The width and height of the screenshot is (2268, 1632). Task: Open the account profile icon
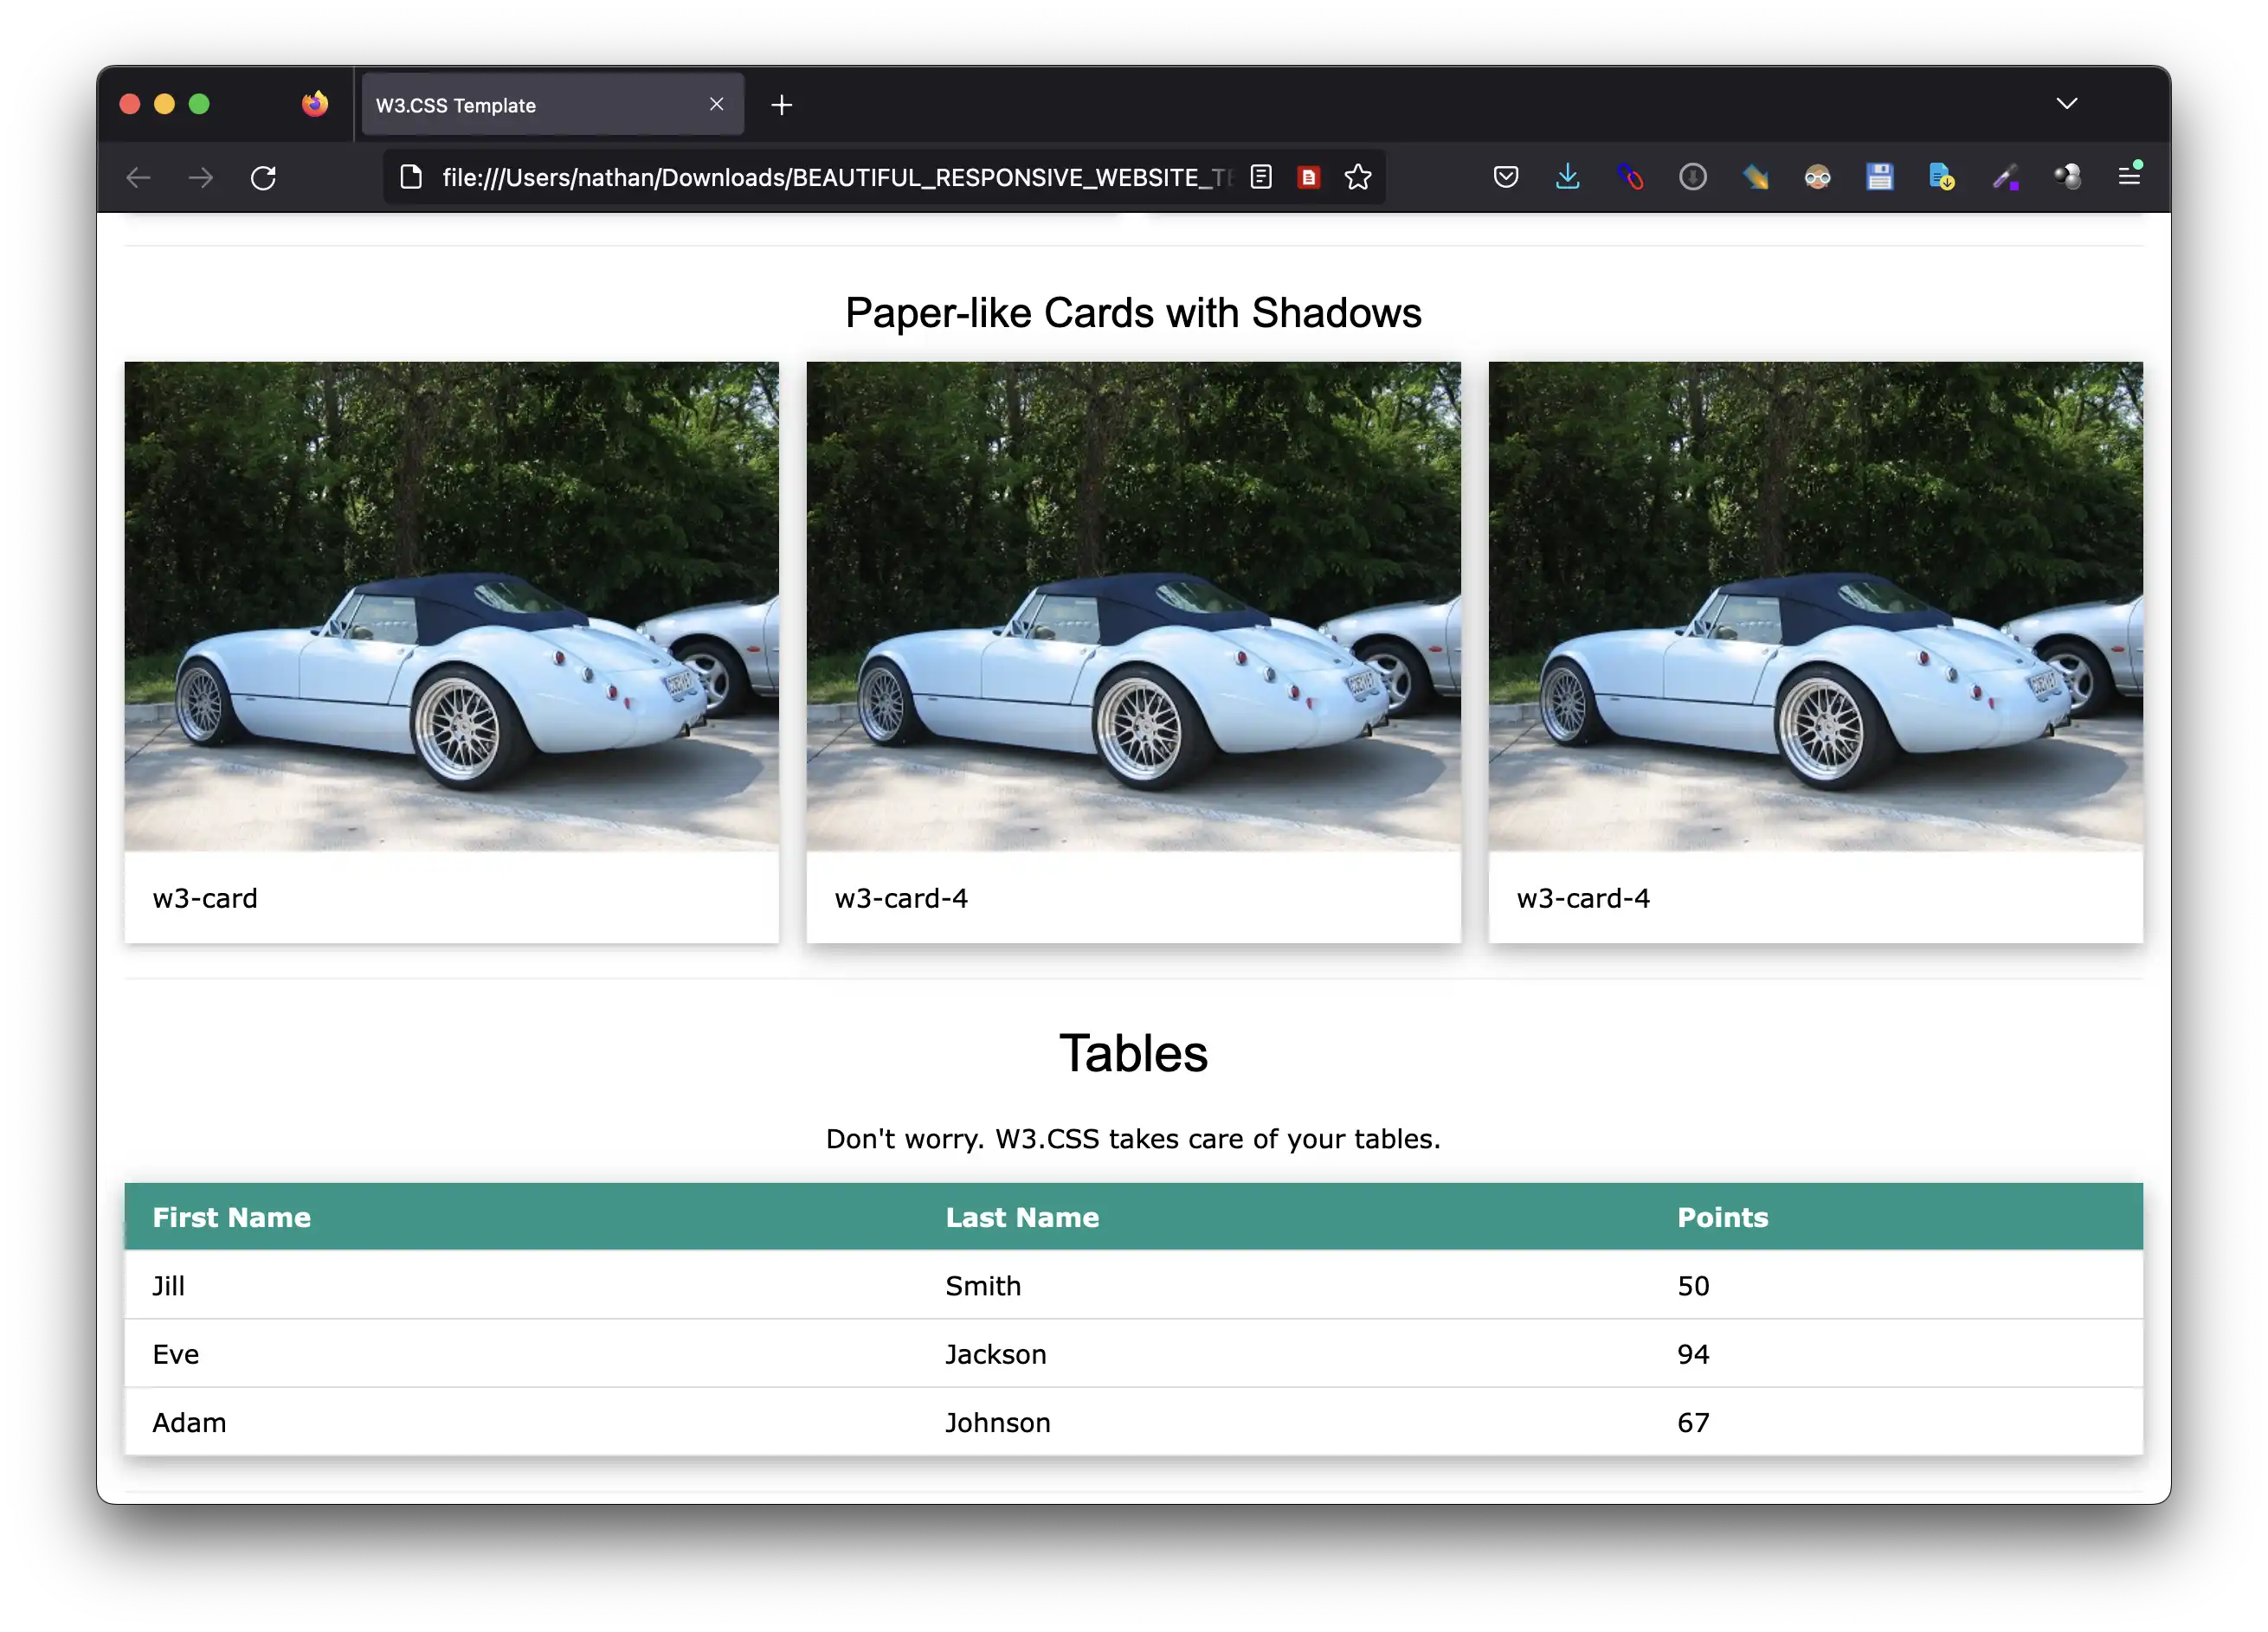pyautogui.click(x=2067, y=177)
